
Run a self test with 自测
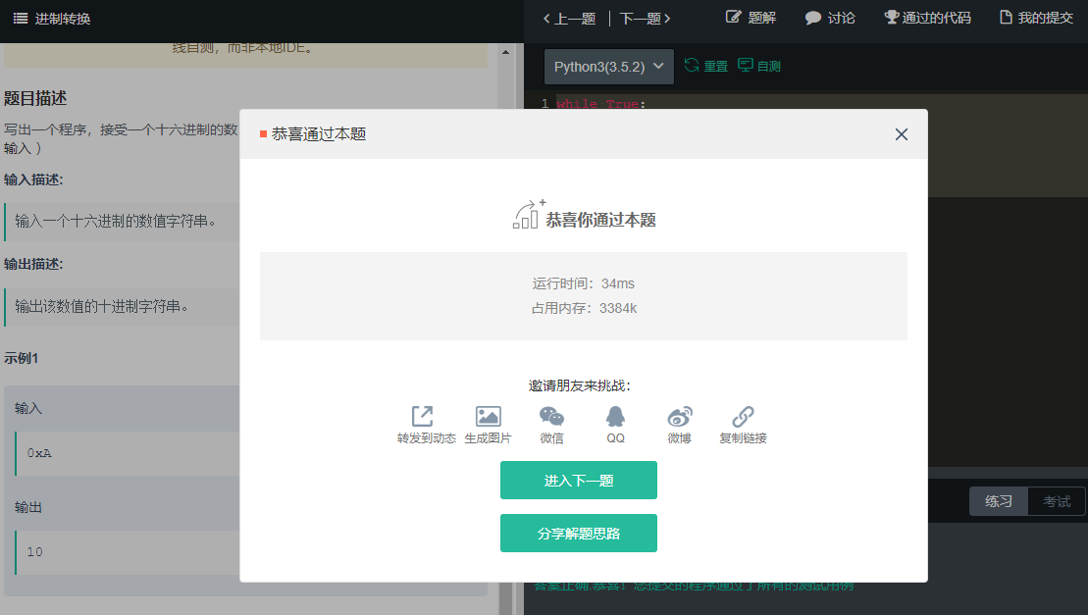pyautogui.click(x=759, y=66)
